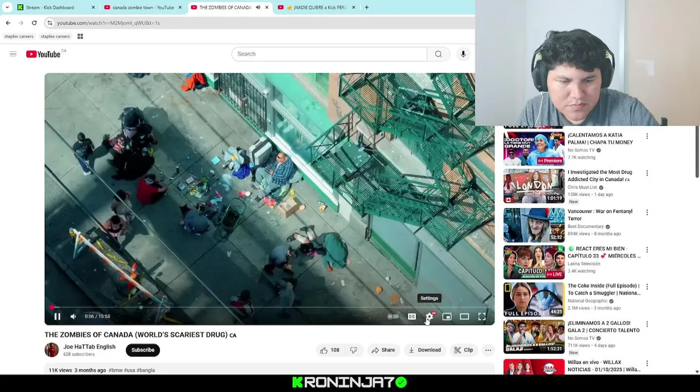Enter full screen with the fullscreen icon
The width and height of the screenshot is (700, 392).
[x=482, y=316]
